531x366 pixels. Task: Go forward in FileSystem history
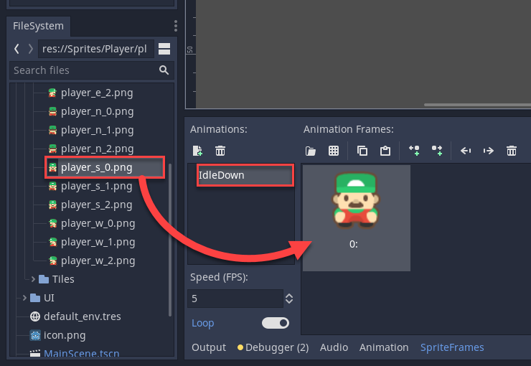30,49
